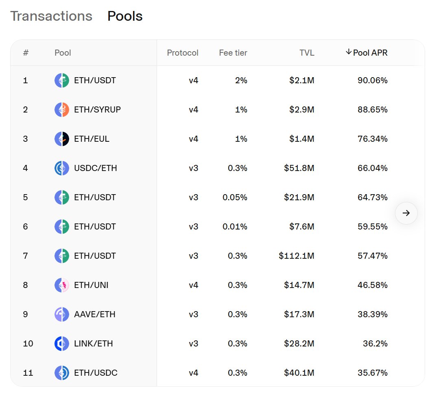
Task: Open the LINK/ETH pool name
Action: tap(94, 343)
